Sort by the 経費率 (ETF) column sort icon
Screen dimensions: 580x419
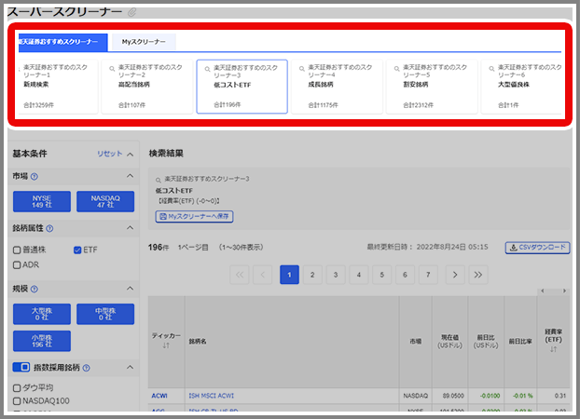tap(551, 350)
